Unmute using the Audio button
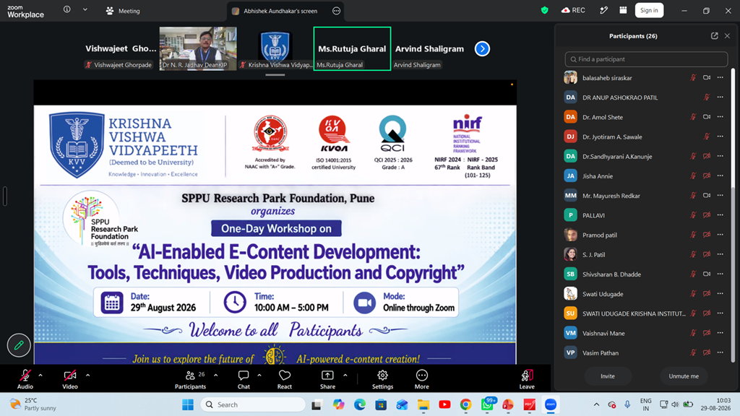This screenshot has width=740, height=416. pos(25,379)
